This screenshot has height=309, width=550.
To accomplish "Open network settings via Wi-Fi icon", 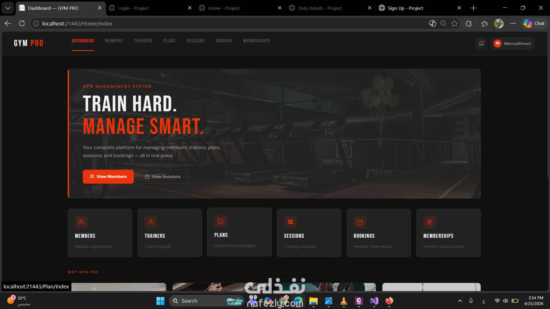I will (497, 301).
